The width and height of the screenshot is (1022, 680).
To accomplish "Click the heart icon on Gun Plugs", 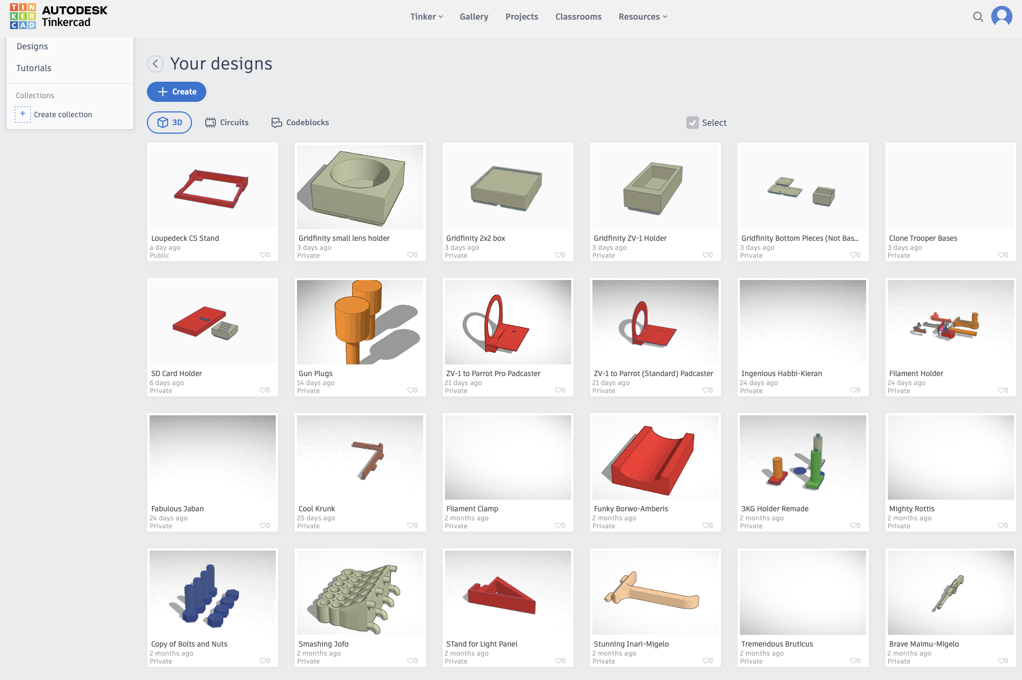I will click(410, 390).
